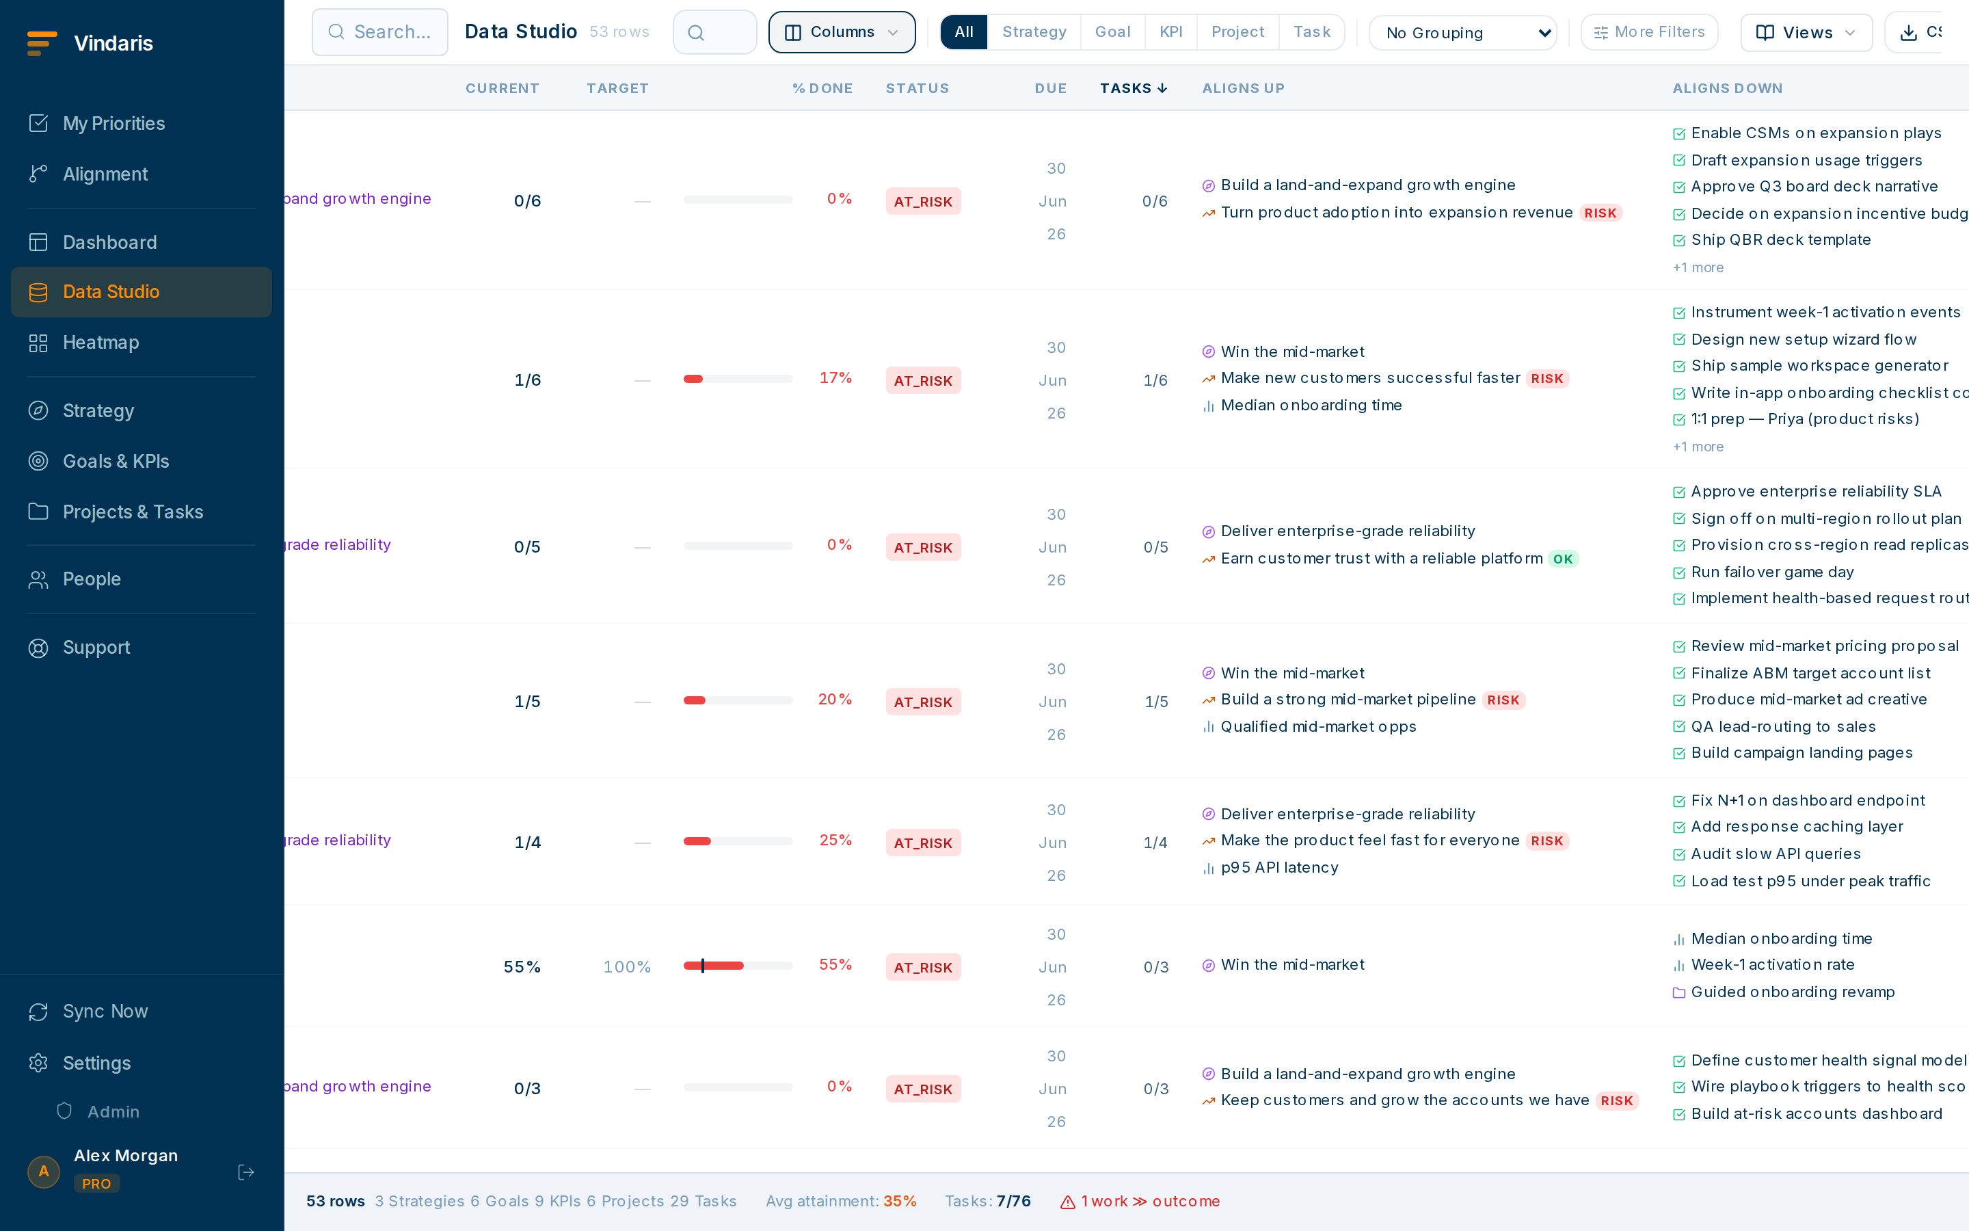This screenshot has width=1969, height=1231.
Task: Open the Columns dropdown
Action: (x=842, y=33)
